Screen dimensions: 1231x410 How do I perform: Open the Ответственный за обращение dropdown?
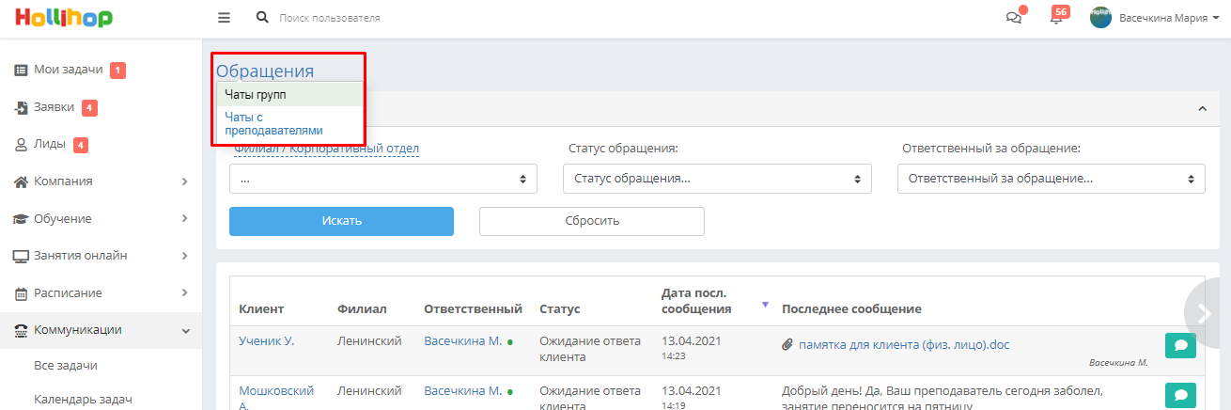coord(1052,179)
